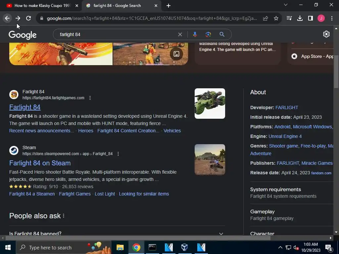
Task: Close the farlight 84 Google Search tab
Action: point(156,6)
